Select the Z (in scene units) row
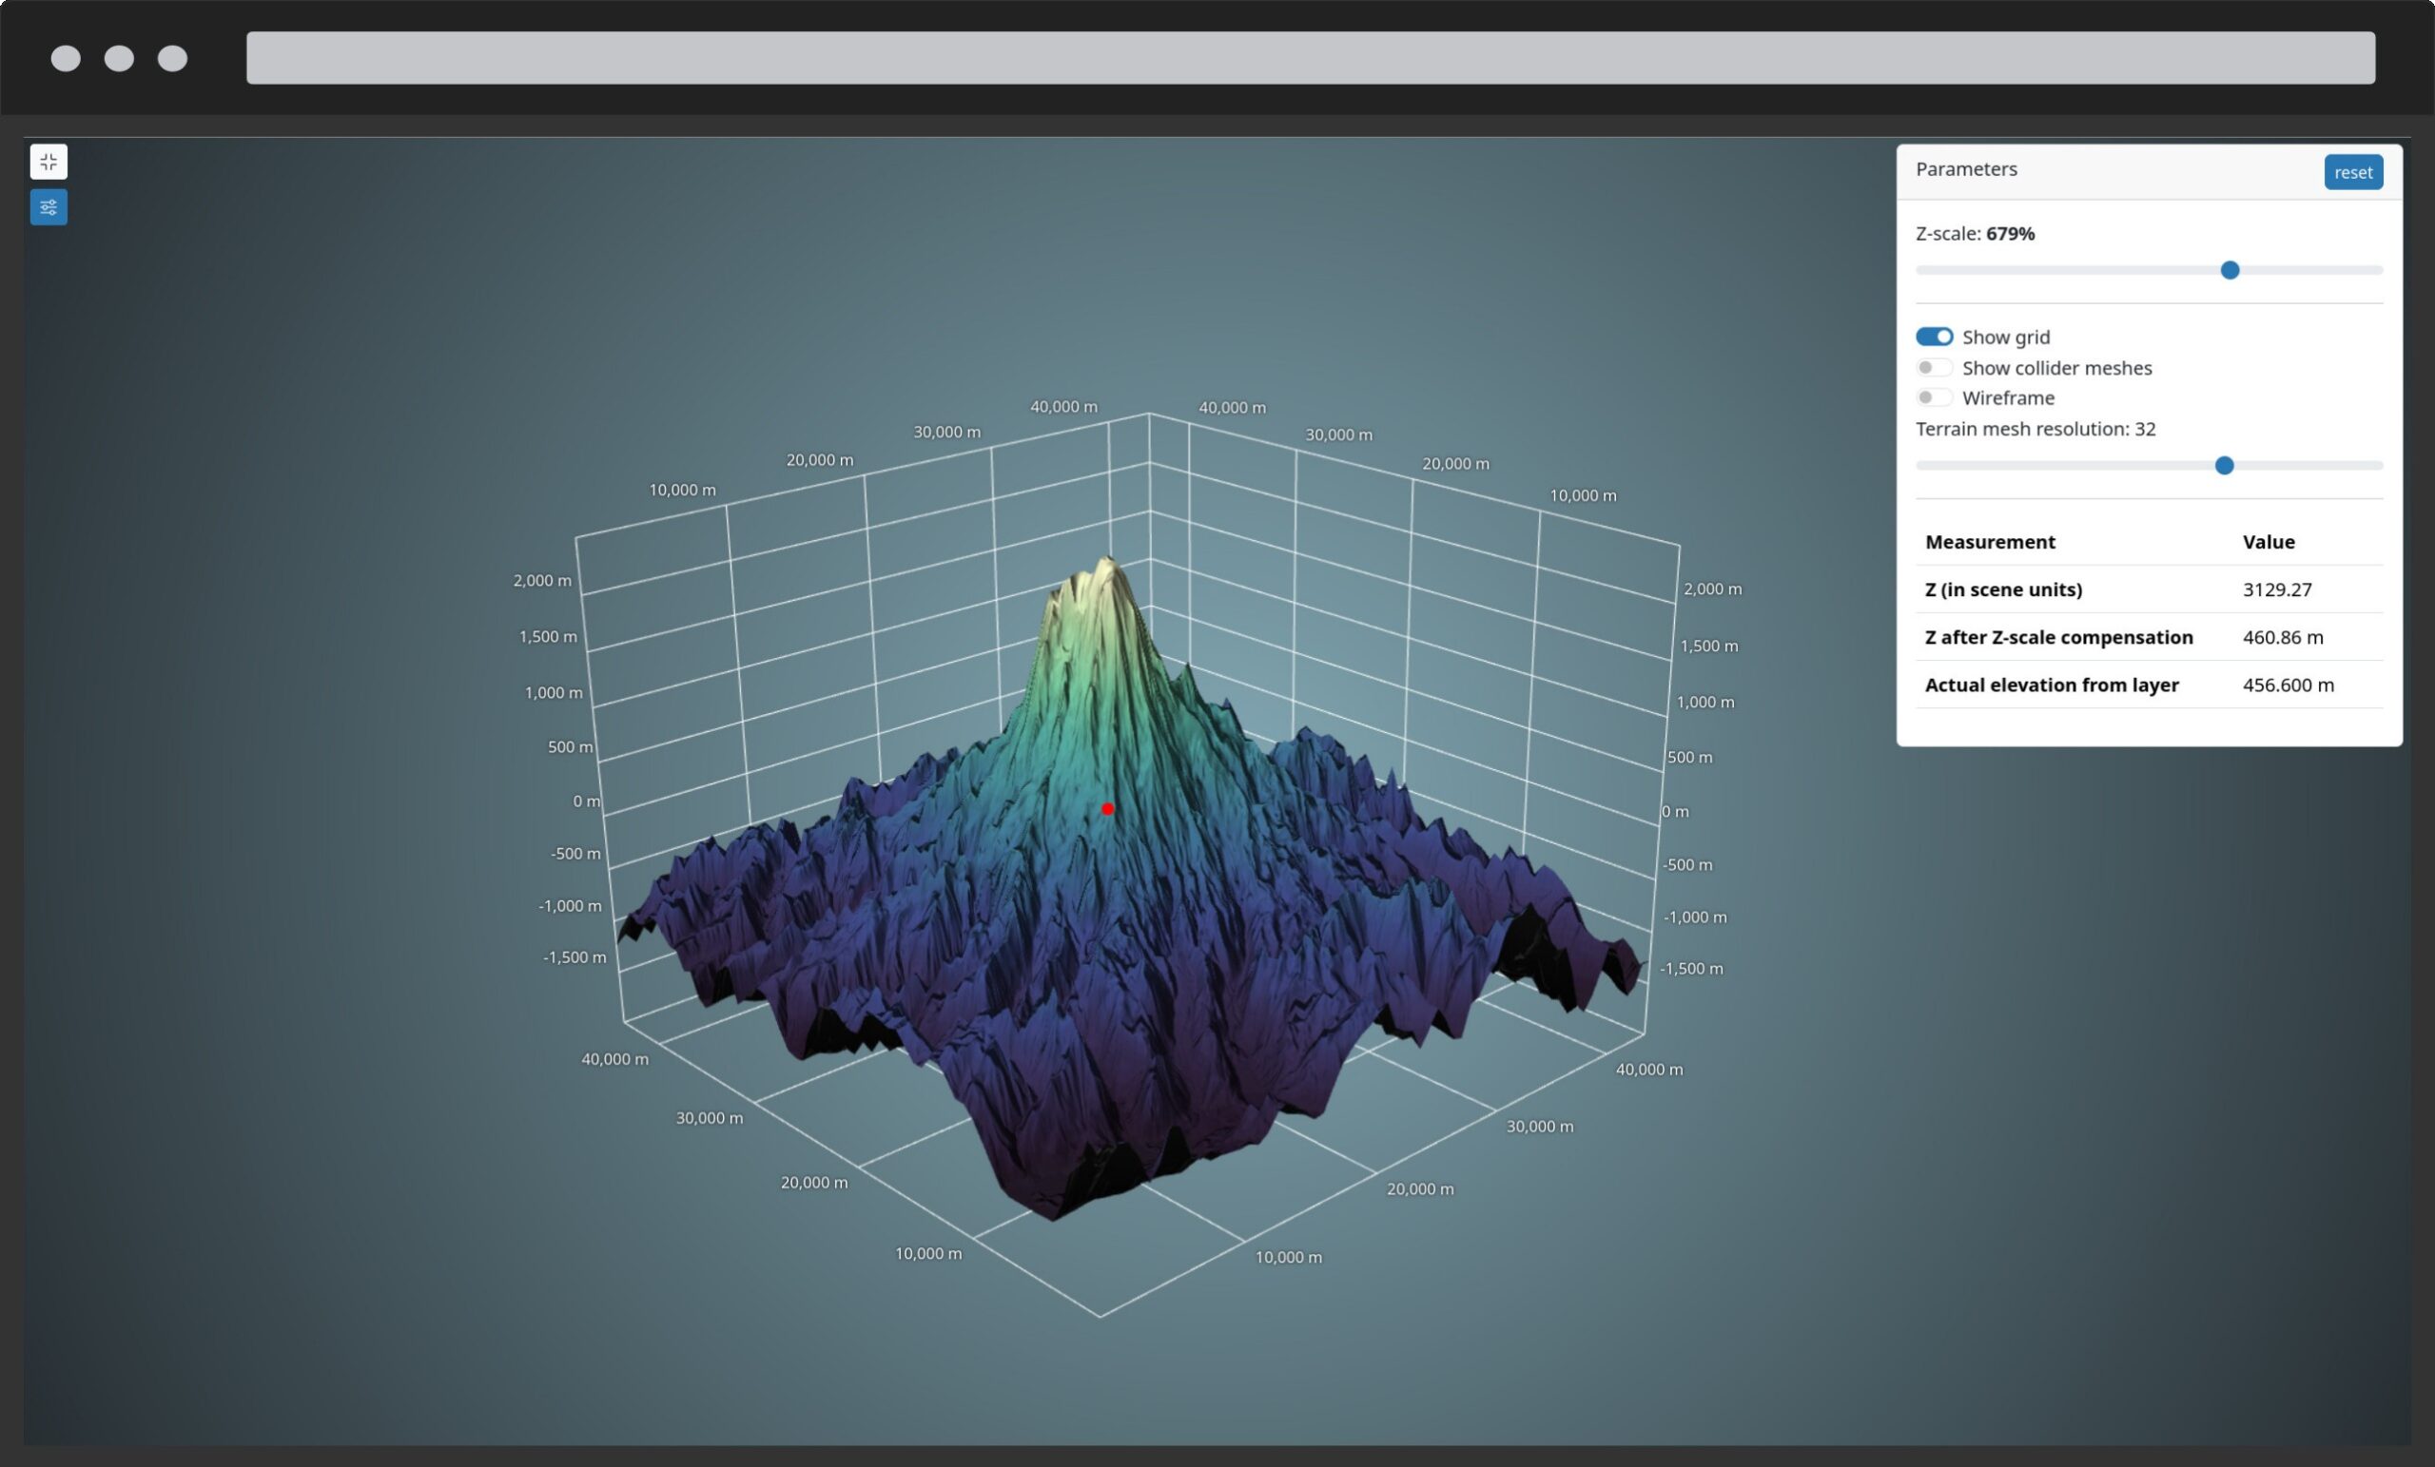 pos(2002,589)
